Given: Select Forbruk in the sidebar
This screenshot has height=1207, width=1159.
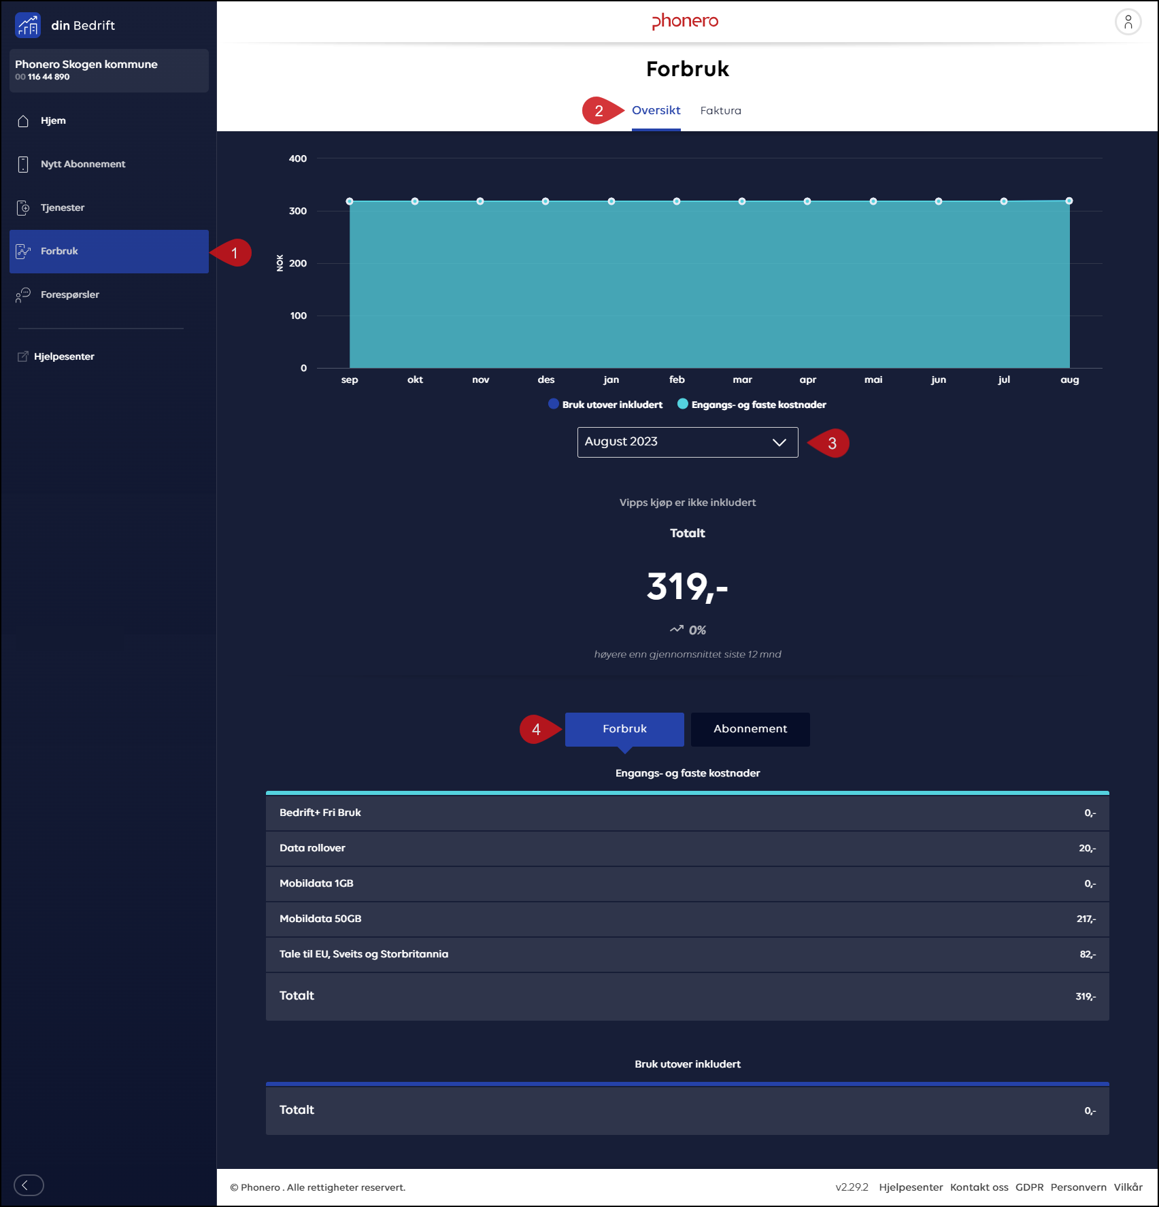Looking at the screenshot, I should [109, 252].
